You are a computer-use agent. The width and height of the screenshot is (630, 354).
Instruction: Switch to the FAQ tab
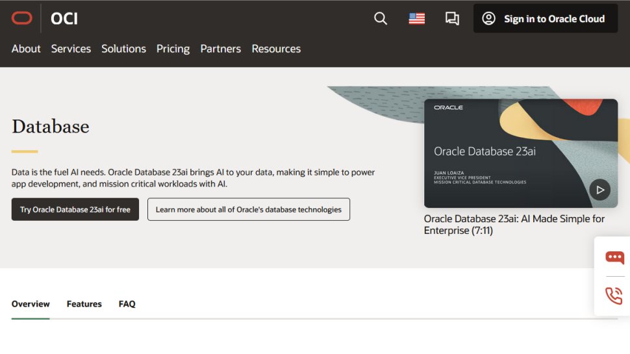coord(127,304)
